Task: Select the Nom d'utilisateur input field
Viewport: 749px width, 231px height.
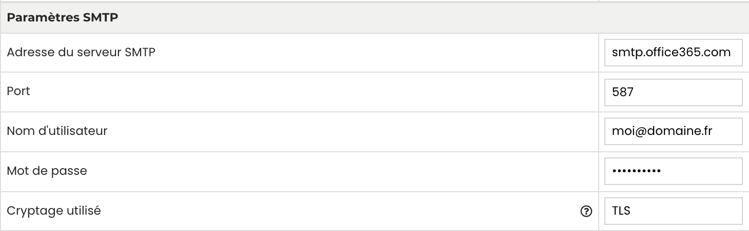Action: (x=673, y=132)
